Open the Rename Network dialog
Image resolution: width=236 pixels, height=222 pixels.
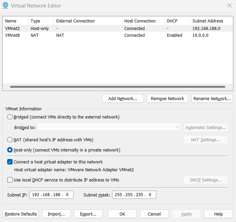212,99
